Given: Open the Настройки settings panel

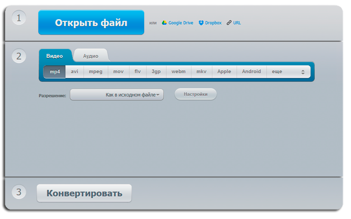Looking at the screenshot, I should pyautogui.click(x=196, y=94).
